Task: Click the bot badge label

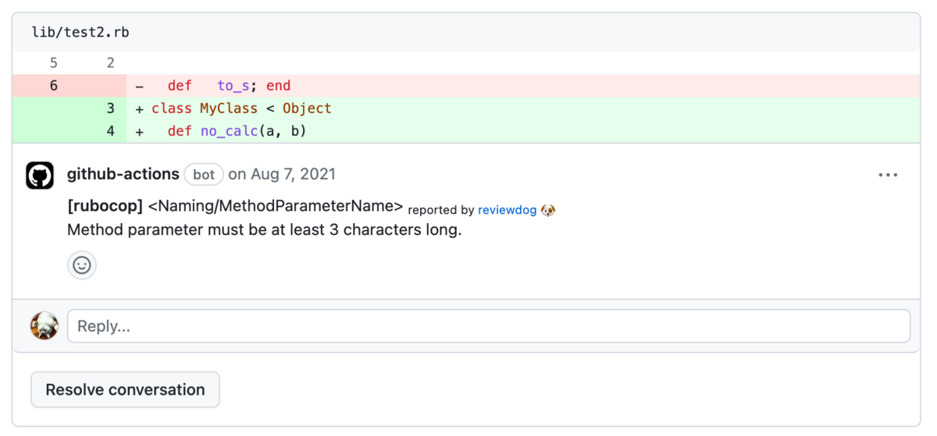Action: [x=204, y=175]
